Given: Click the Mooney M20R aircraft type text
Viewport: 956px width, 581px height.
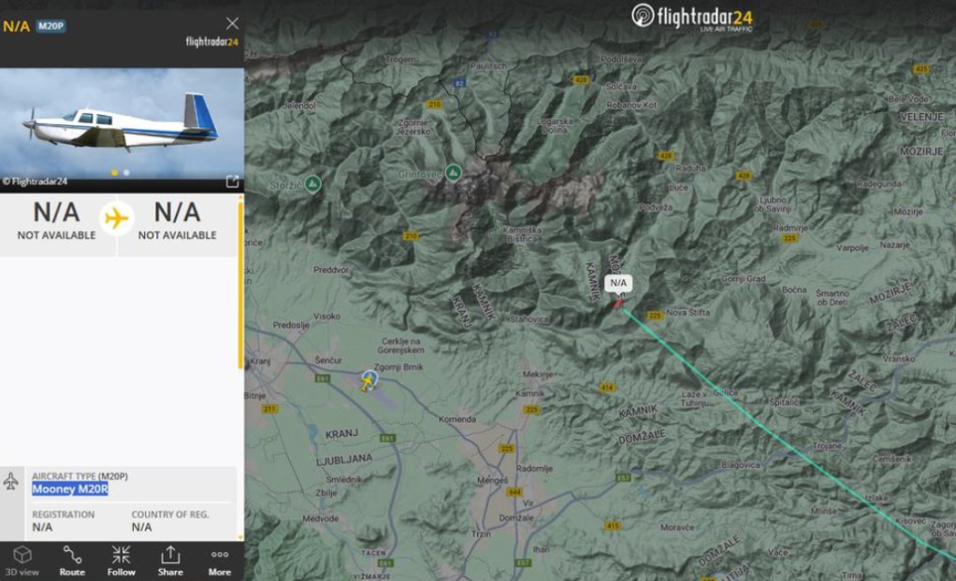Looking at the screenshot, I should coord(70,489).
